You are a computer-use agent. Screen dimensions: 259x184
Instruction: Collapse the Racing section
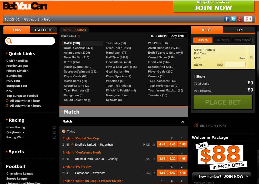(7, 120)
